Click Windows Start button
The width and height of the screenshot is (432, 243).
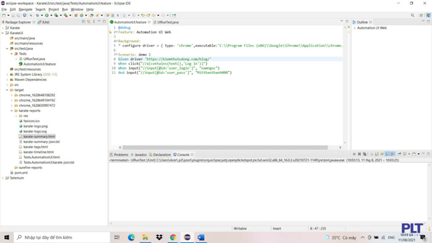(x=7, y=237)
